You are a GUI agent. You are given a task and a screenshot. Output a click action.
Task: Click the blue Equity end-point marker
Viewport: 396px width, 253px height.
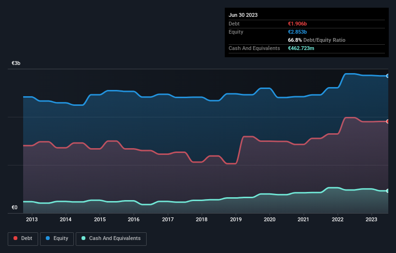[x=387, y=76]
